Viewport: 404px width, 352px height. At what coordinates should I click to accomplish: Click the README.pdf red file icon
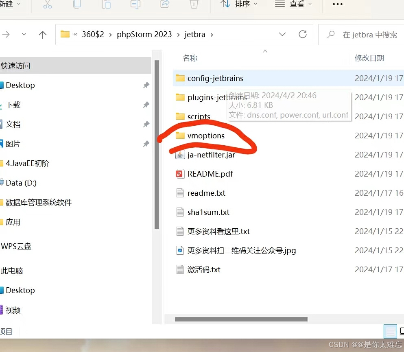[x=180, y=174]
